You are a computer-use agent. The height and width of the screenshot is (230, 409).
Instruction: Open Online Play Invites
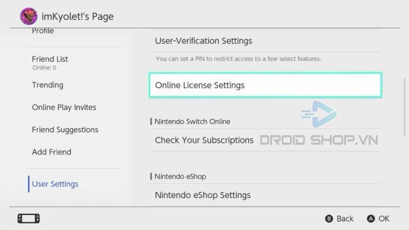coord(64,108)
